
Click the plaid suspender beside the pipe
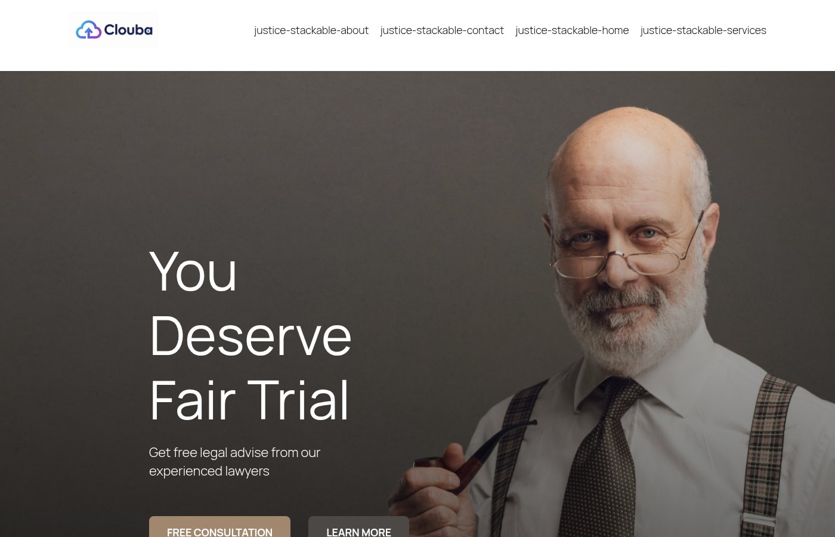[516, 453]
